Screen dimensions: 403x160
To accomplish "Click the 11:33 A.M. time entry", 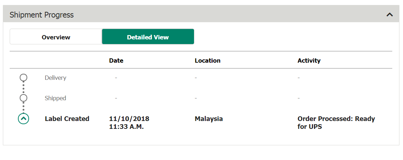I will [x=126, y=127].
